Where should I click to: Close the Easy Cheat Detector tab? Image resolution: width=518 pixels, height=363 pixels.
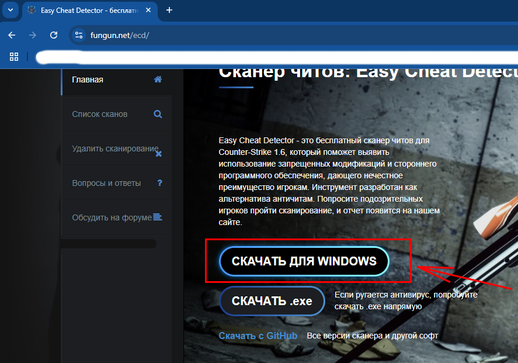148,11
